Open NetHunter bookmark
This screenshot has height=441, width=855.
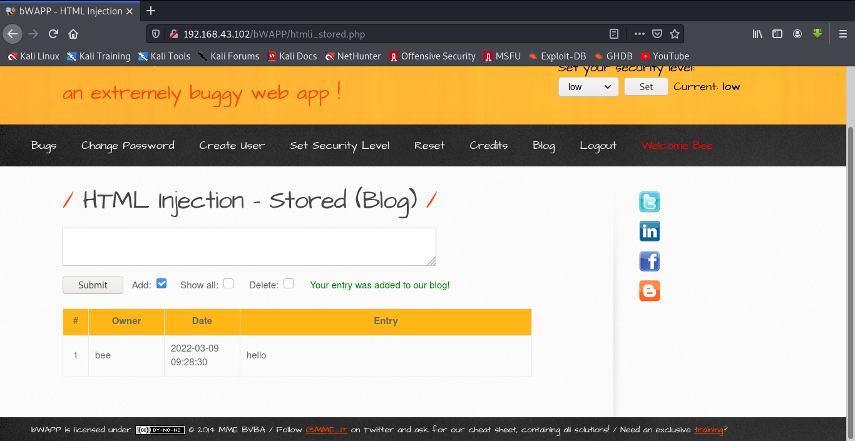[x=353, y=56]
